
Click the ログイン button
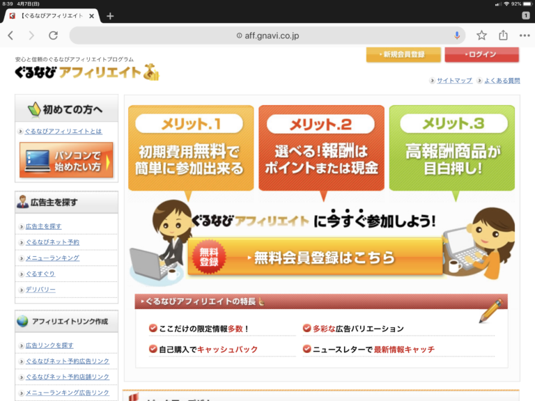point(482,54)
